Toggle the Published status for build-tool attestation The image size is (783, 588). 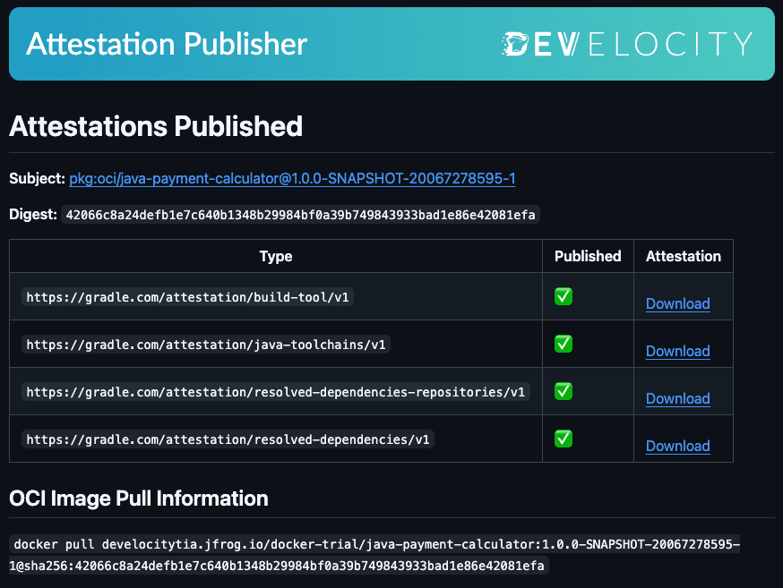(563, 296)
